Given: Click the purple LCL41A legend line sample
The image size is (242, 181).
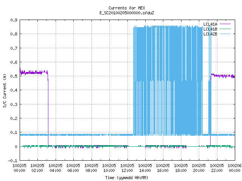Looking at the screenshot, I should (225, 24).
